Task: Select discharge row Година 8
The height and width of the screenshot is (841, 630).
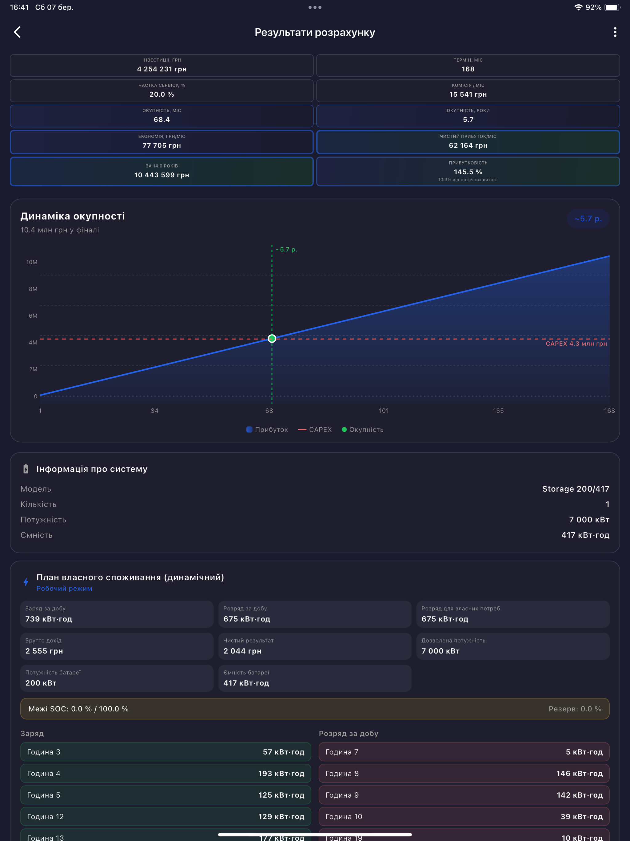Action: coord(464,773)
